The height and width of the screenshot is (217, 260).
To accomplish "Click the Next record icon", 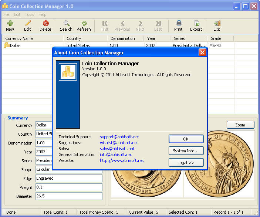I will click(x=140, y=23).
